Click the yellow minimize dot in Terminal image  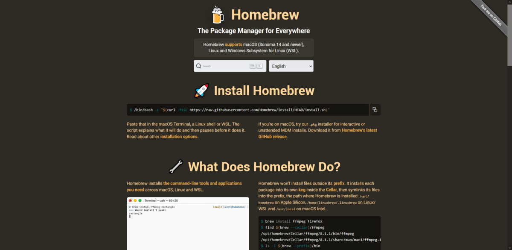tap(135, 200)
